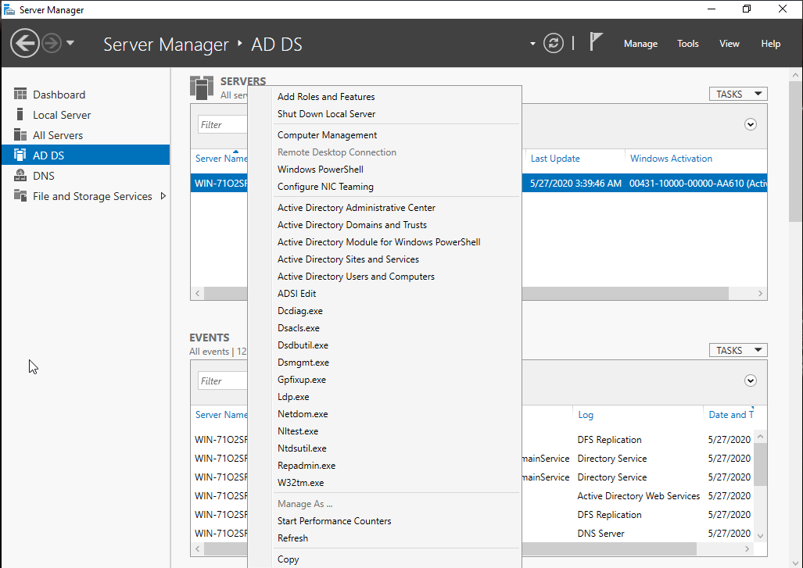Expand the Servers filter options chevron
This screenshot has width=803, height=568.
751,124
